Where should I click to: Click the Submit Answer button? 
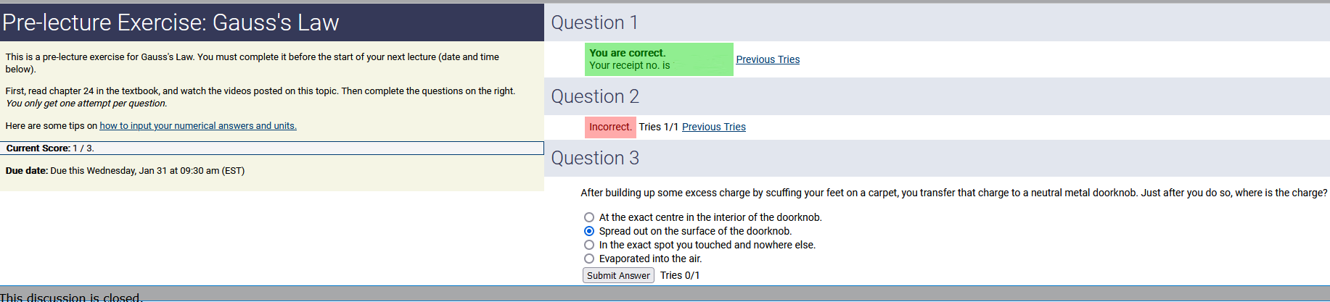[618, 275]
